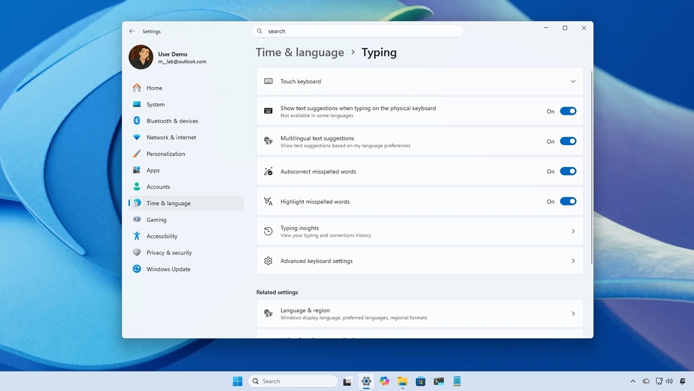Open the Touch keyboard settings icon
Viewport: 694px width, 391px height.
[268, 81]
